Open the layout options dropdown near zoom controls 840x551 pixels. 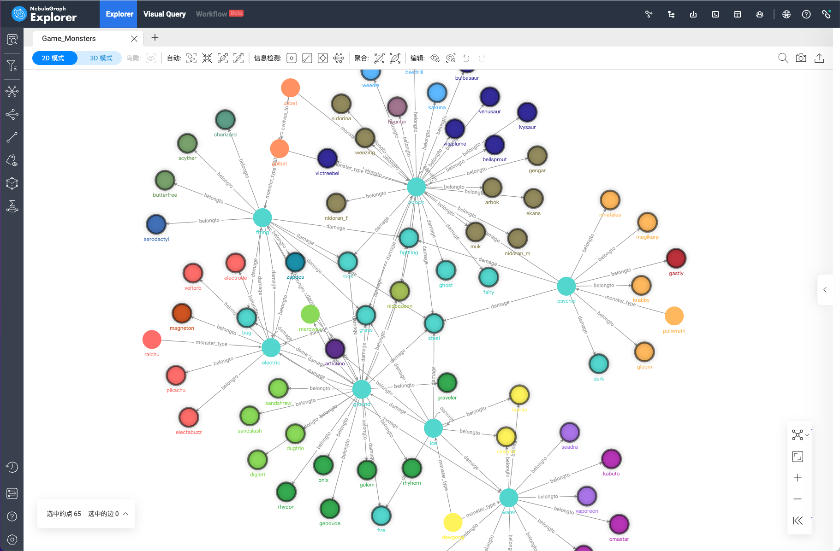(807, 434)
